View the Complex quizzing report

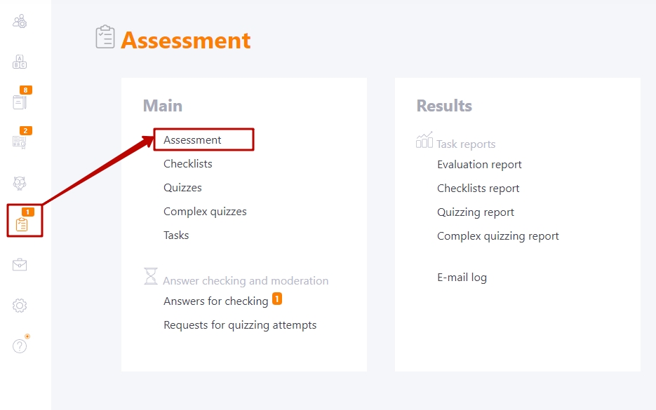pyautogui.click(x=498, y=236)
